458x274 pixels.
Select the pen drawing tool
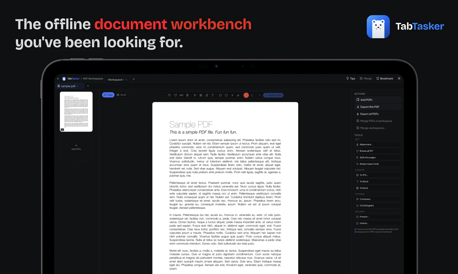pos(207,95)
